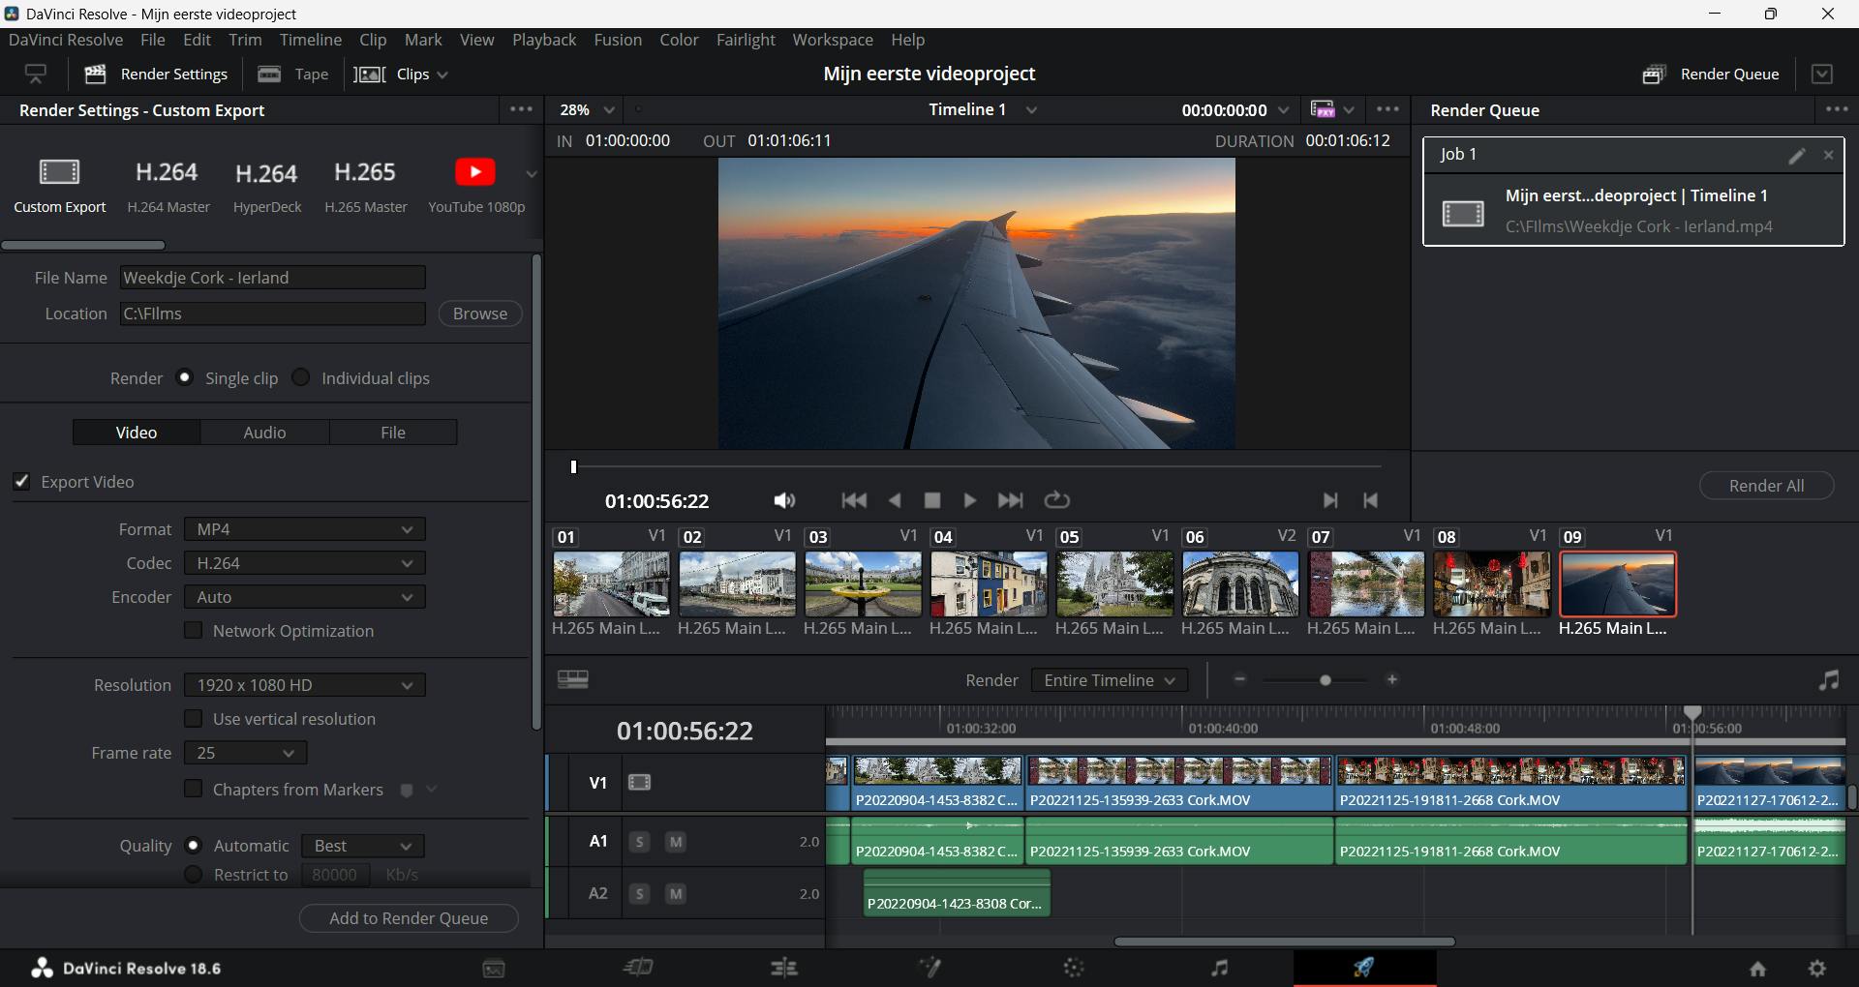Image resolution: width=1859 pixels, height=987 pixels.
Task: Uncheck Export Video checkbox
Action: (x=21, y=482)
